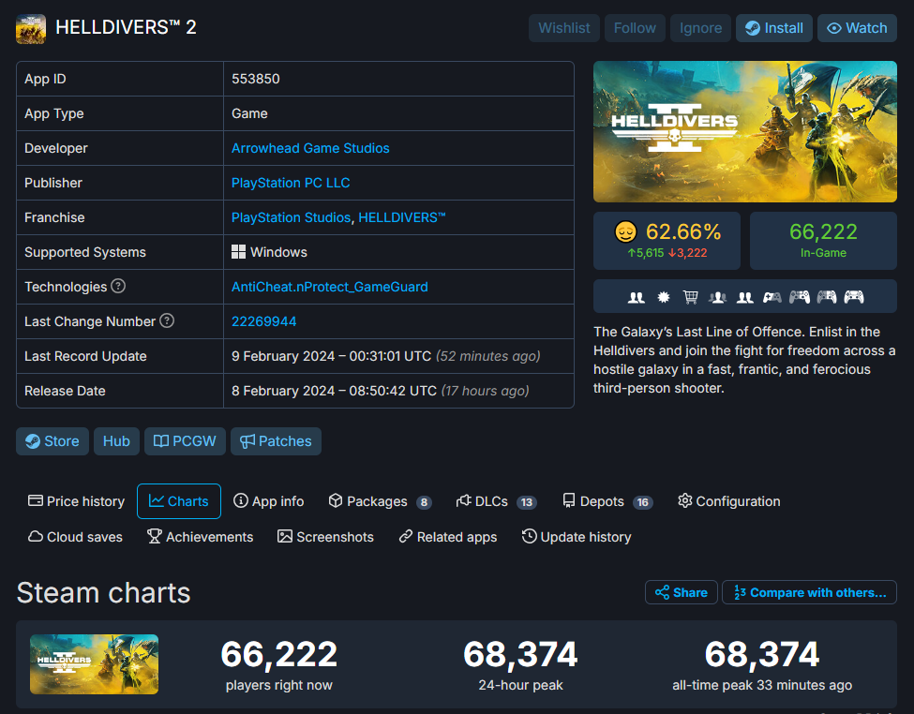Open the Depots tab
The image size is (914, 714).
(x=607, y=501)
